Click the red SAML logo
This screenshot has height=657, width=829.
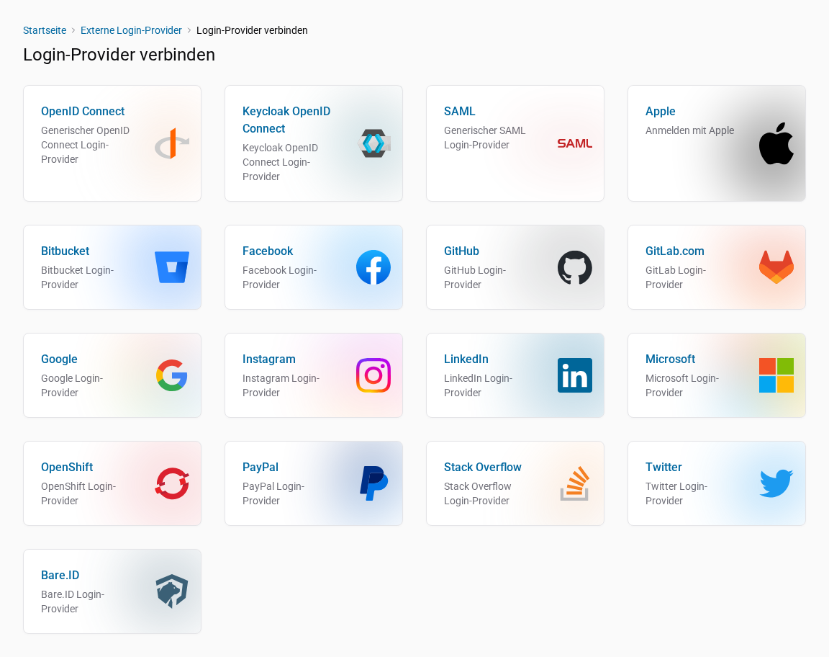pos(575,143)
